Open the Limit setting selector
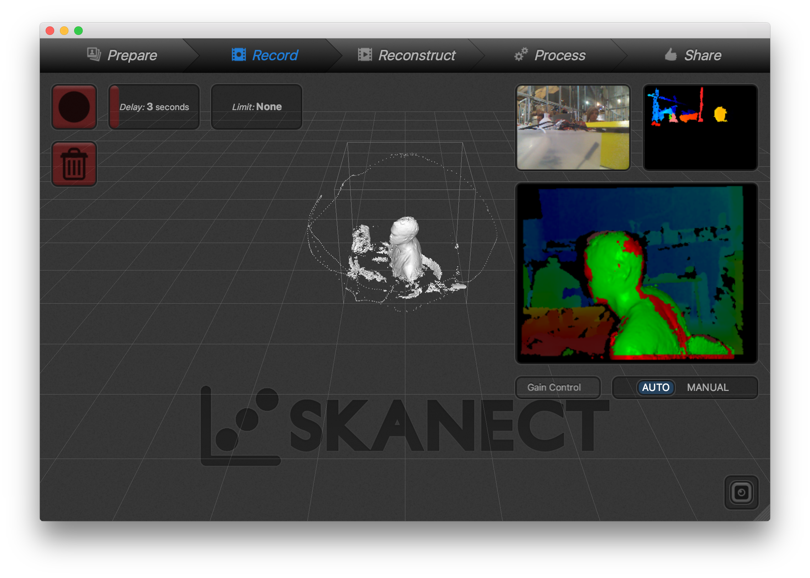Viewport: 810px width, 578px height. tap(256, 107)
